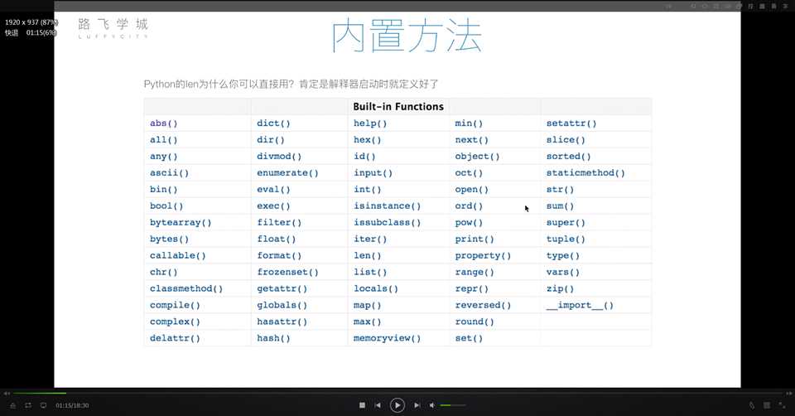795x416 pixels.
Task: Click the print() function entry
Action: pyautogui.click(x=474, y=239)
